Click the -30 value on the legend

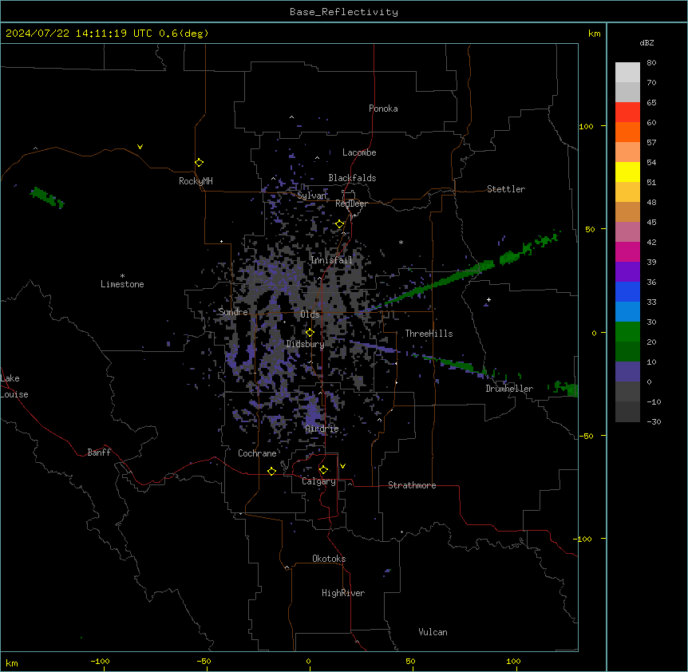[654, 422]
